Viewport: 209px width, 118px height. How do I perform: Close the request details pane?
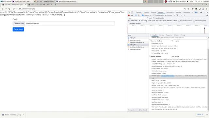[x=150, y=35]
